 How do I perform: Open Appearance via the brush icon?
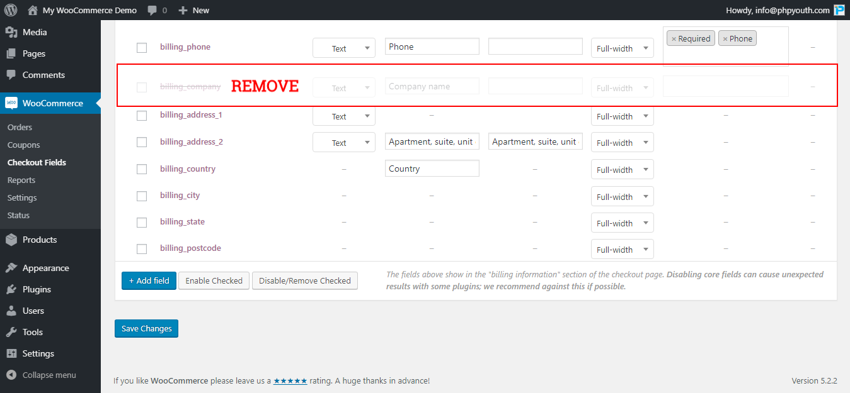point(13,267)
